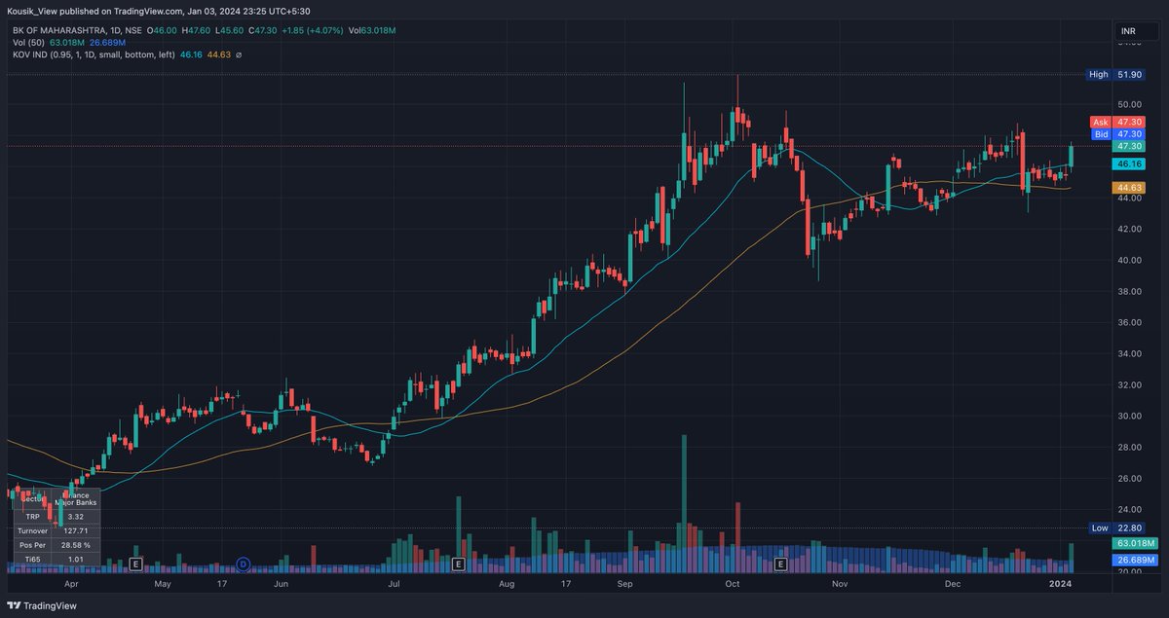Viewport: 1169px width, 618px height.
Task: Click the TI65 value 1.01 cell
Action: click(75, 560)
